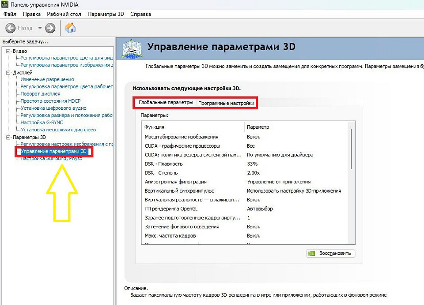Click the Forward arrow icon
Viewport: 424px width, 305px height.
click(50, 28)
